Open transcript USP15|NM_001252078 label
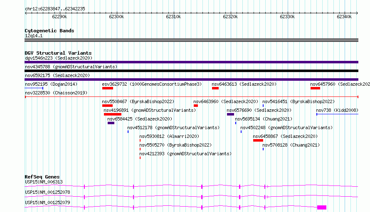Viewport: 370px width, 212px height. [x=47, y=192]
